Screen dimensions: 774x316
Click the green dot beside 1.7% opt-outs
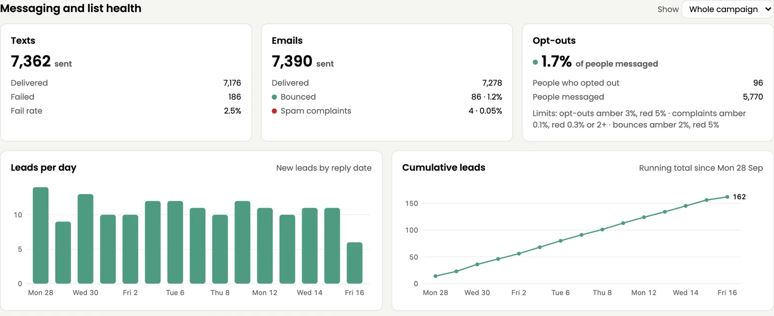click(535, 62)
